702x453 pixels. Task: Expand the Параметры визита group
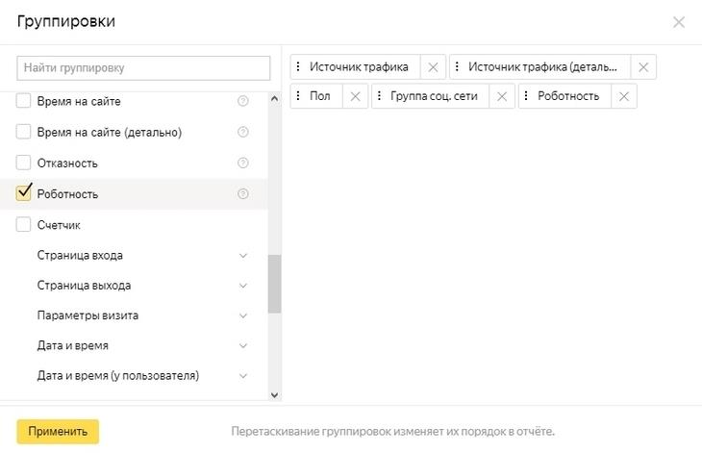click(242, 315)
